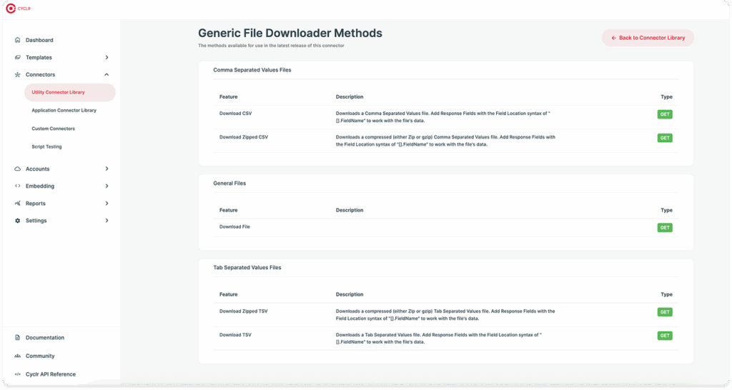Click the Download CSV feature name
The height and width of the screenshot is (390, 732).
click(x=236, y=114)
